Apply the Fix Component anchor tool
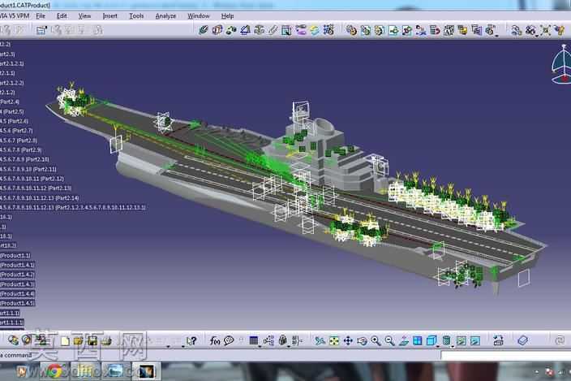 coord(259,30)
